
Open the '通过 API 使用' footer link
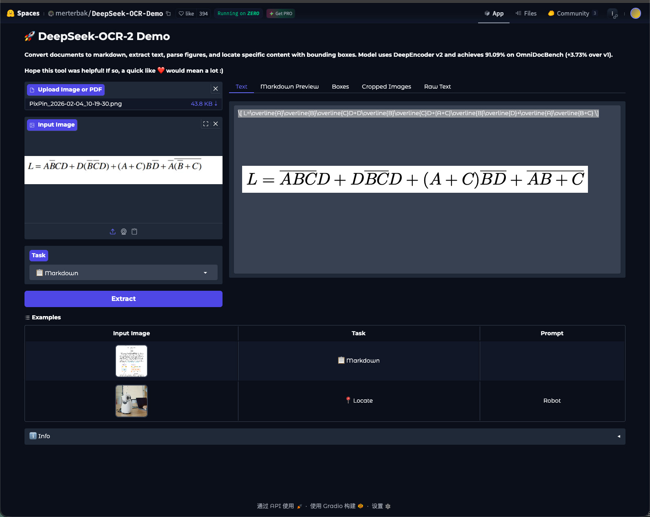tap(280, 506)
